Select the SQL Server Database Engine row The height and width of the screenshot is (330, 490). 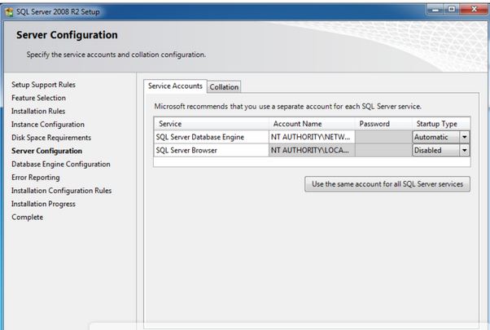point(312,137)
